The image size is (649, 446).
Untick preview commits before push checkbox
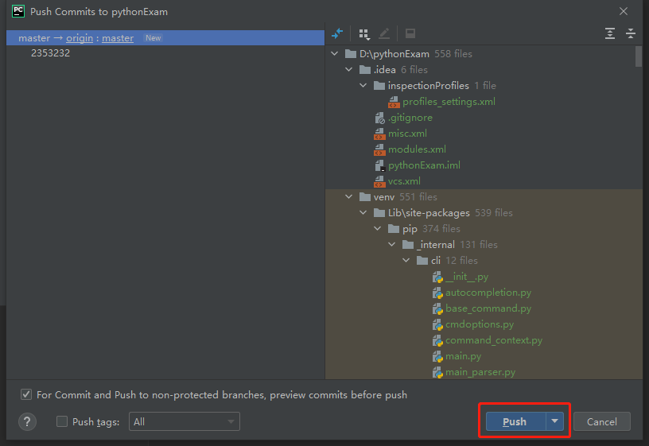[x=26, y=394]
